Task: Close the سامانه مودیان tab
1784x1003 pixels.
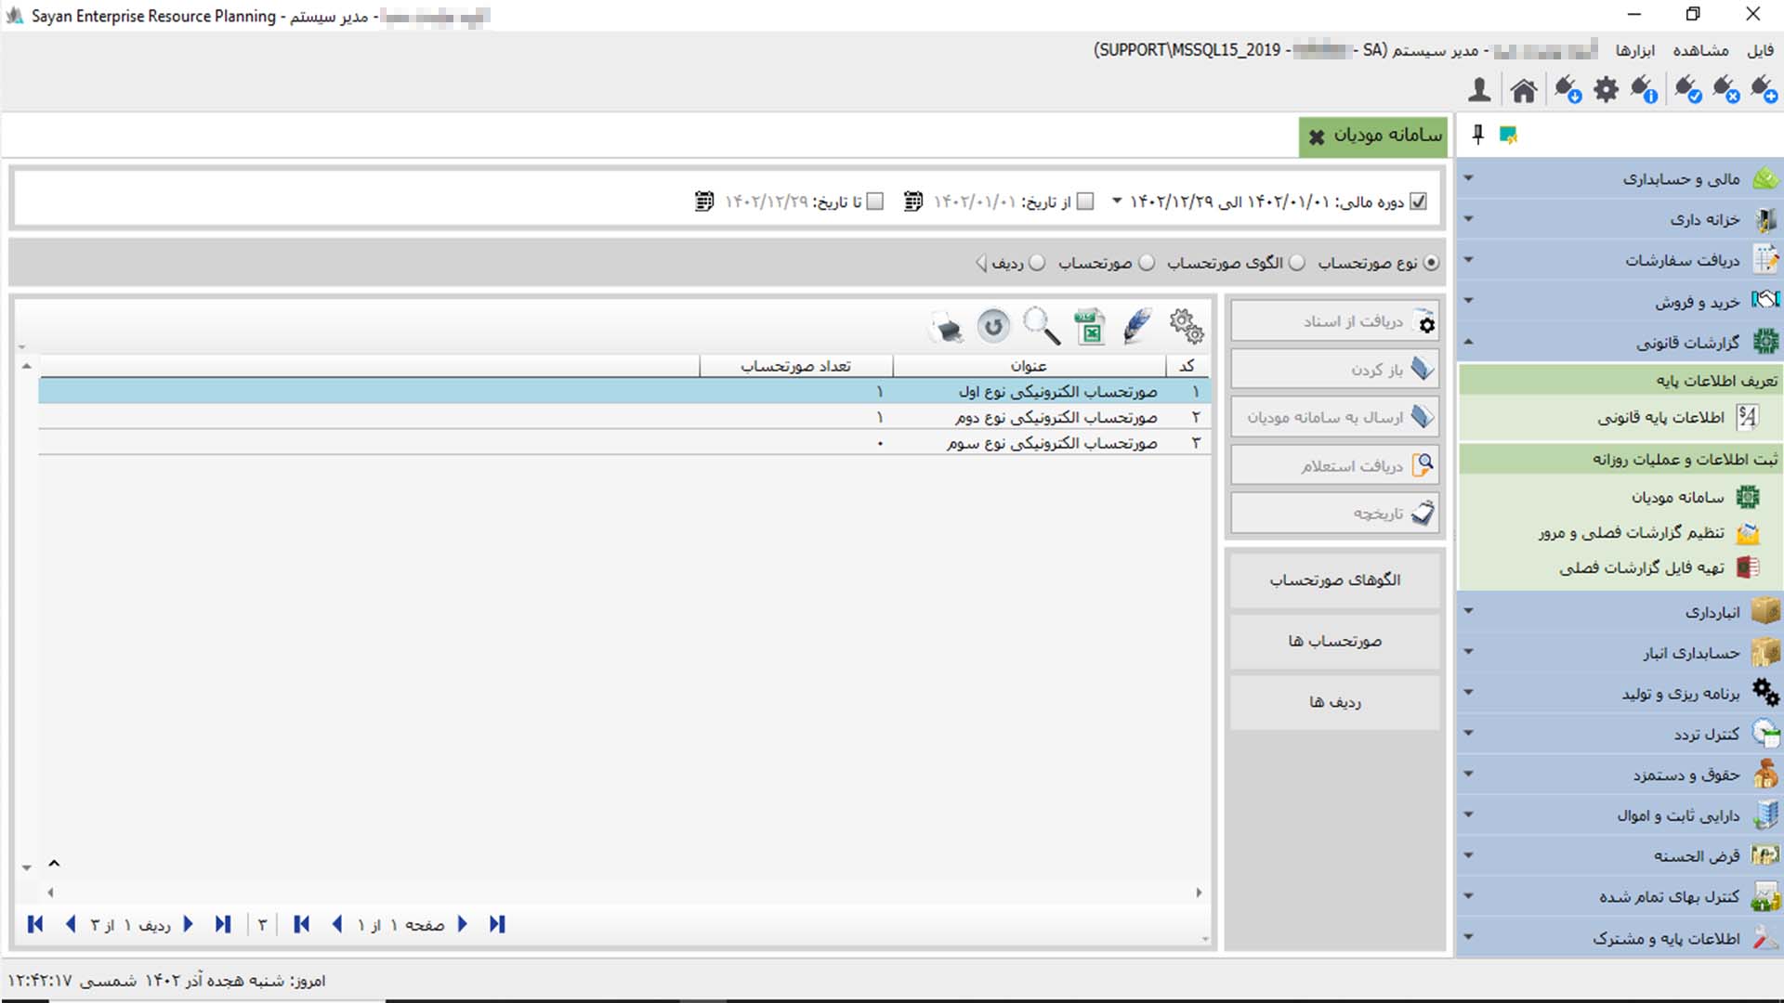Action: [x=1316, y=137]
